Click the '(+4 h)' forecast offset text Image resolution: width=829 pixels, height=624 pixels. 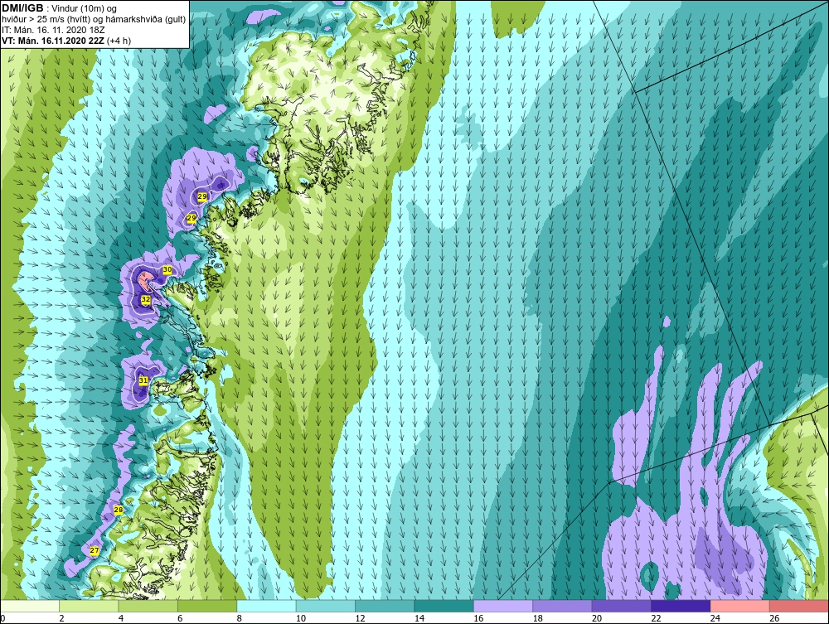(119, 41)
